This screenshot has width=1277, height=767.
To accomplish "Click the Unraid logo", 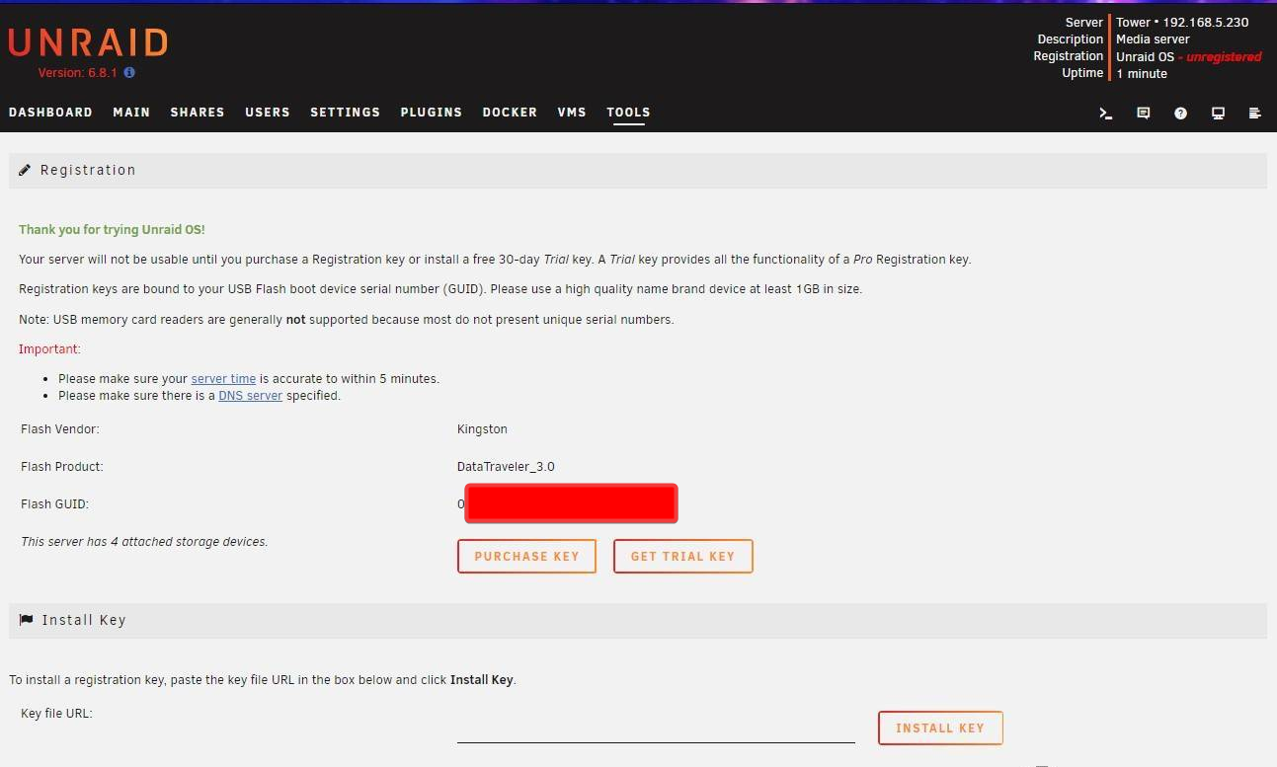I will click(x=88, y=43).
